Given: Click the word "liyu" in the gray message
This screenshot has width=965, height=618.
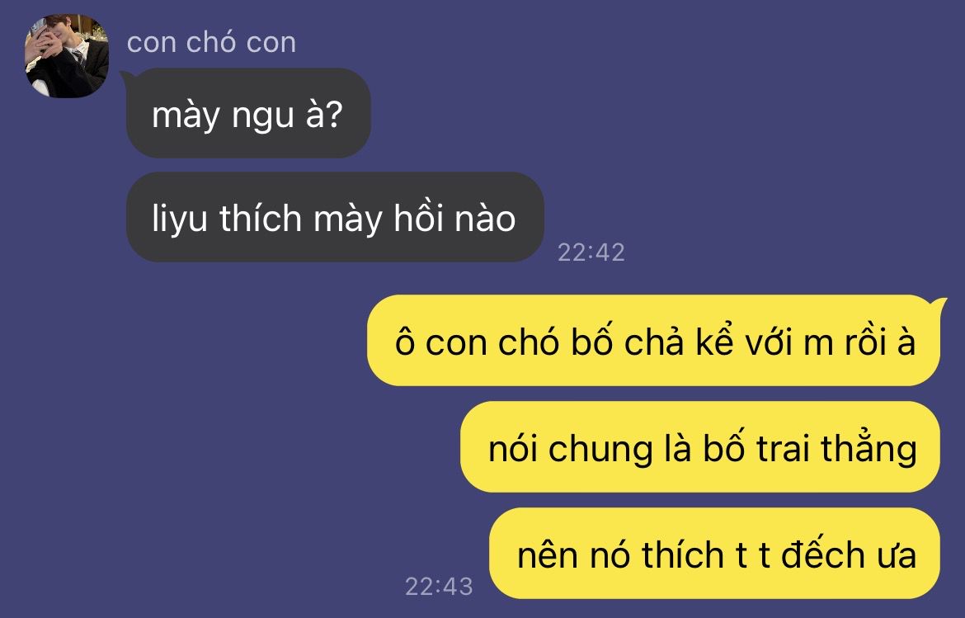Looking at the screenshot, I should click(179, 219).
